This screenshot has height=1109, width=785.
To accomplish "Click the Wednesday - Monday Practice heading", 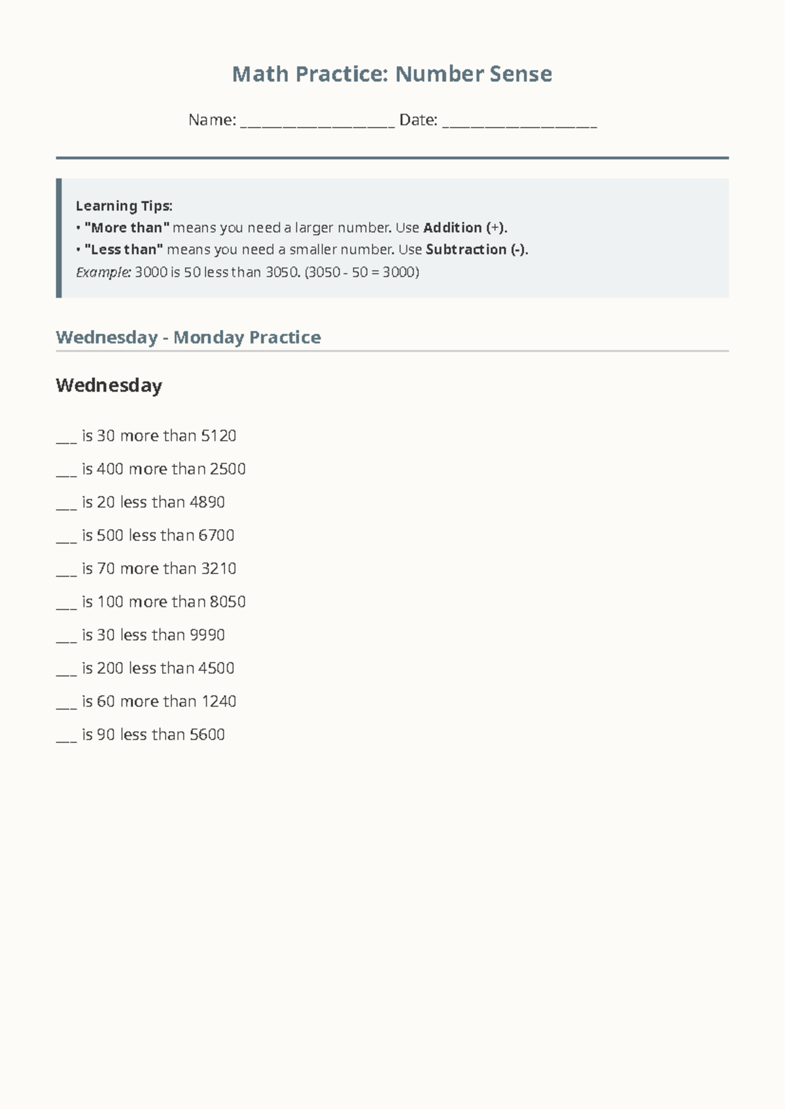I will pos(188,337).
